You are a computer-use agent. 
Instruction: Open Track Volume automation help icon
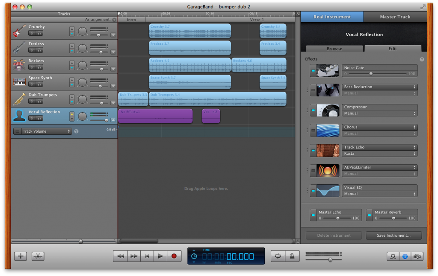coord(76,131)
